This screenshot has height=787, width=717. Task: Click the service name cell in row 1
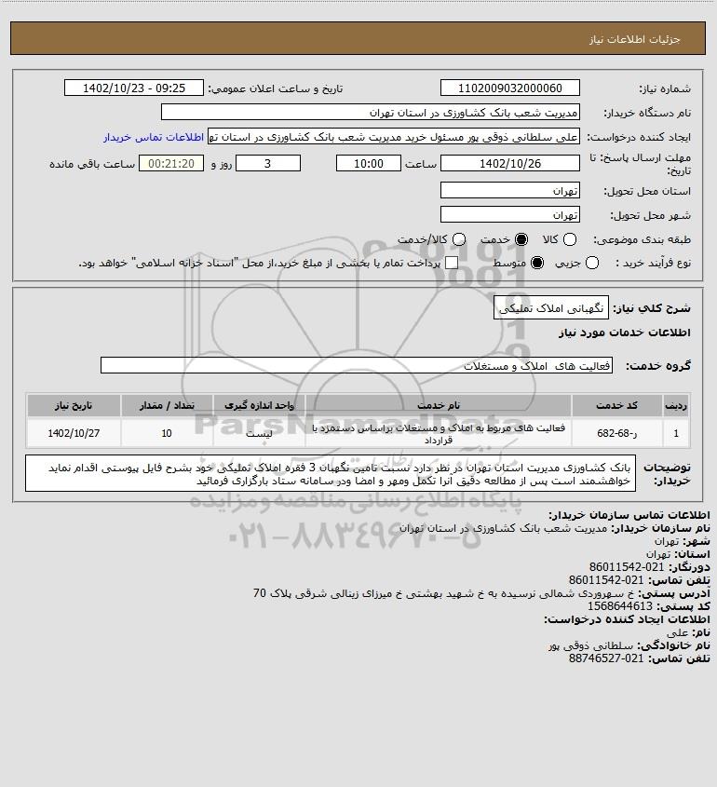[439, 433]
